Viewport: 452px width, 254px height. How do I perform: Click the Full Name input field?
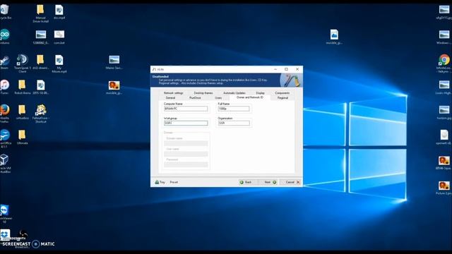pos(234,109)
